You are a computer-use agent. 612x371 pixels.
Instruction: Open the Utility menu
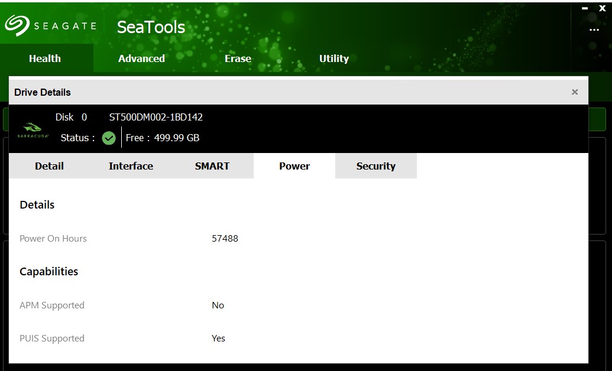[x=334, y=58]
